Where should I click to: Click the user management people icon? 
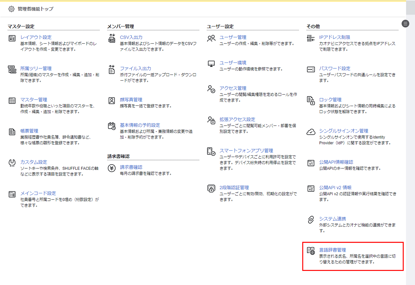point(211,38)
